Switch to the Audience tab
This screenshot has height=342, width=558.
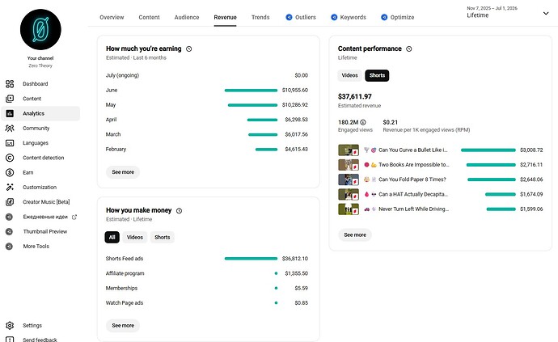(187, 17)
